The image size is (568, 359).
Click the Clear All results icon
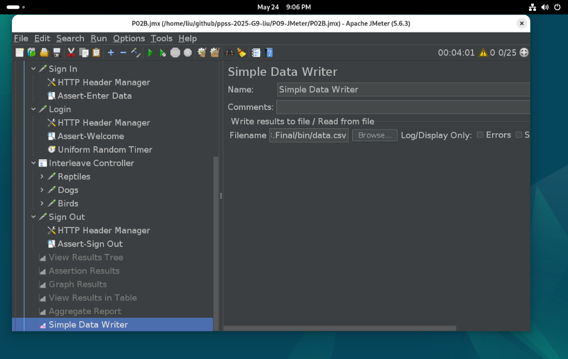pyautogui.click(x=215, y=53)
